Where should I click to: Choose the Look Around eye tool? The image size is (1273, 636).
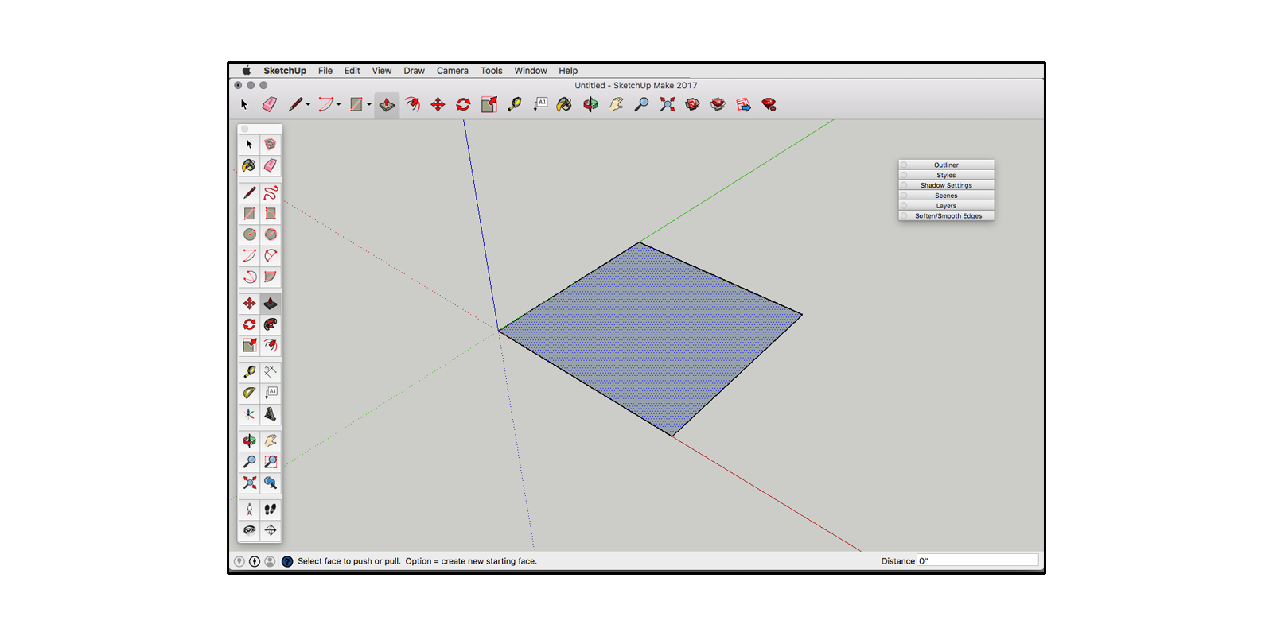250,530
